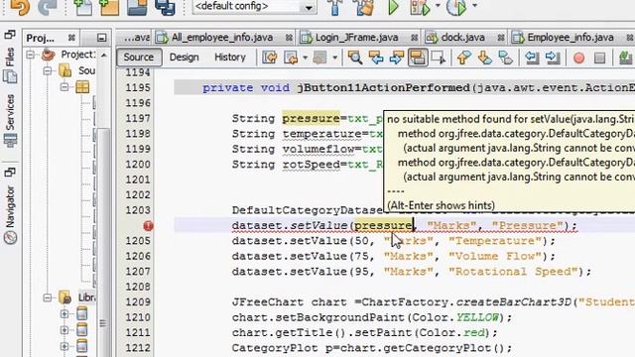Expand the second library jar under Libr...
635x357 pixels.
click(64, 330)
